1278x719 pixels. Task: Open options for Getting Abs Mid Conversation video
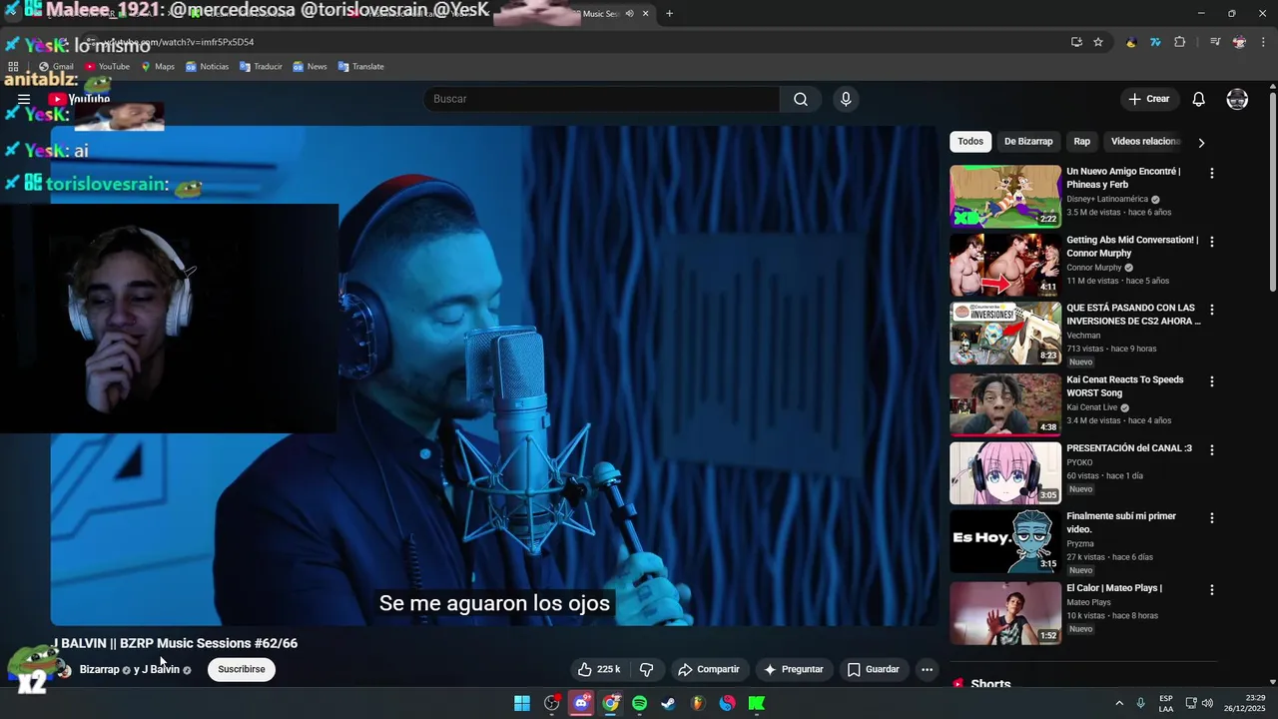click(x=1212, y=242)
